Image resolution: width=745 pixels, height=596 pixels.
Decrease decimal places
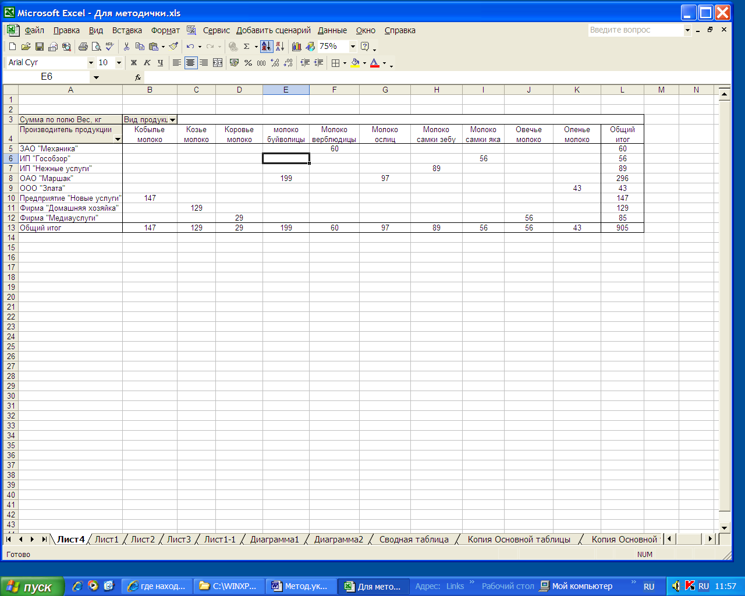coord(288,63)
